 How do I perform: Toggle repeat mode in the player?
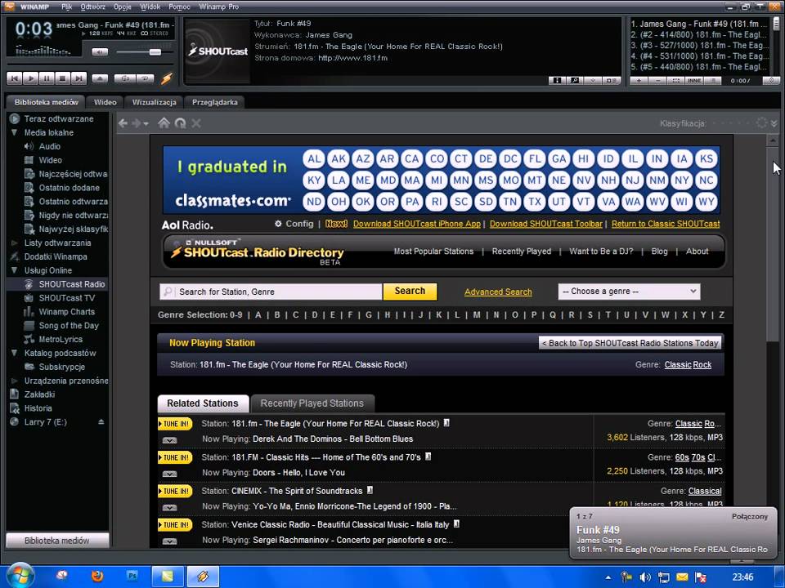(x=145, y=78)
